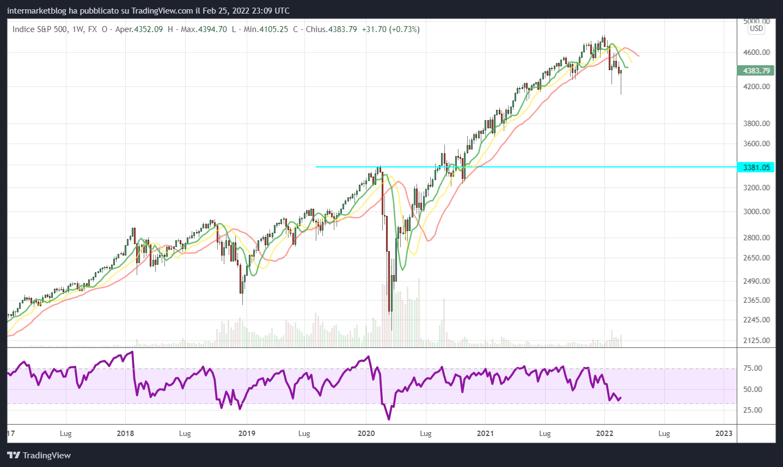Click the 'Lug' label between 2022 and 2023
The width and height of the screenshot is (783, 467).
click(664, 433)
